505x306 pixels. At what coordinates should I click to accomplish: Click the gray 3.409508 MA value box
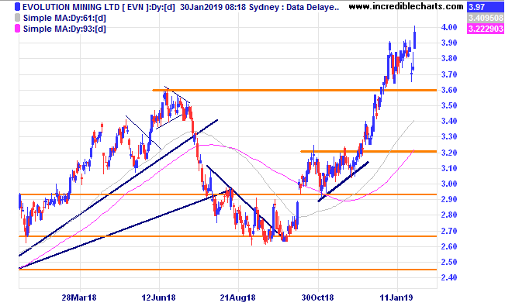[485, 18]
